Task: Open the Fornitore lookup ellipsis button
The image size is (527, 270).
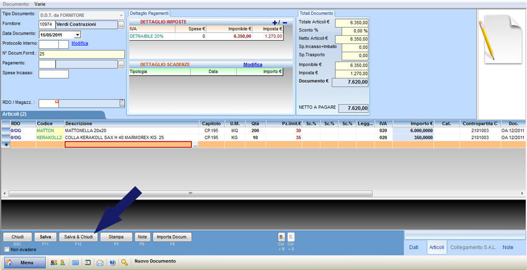Action: tap(122, 25)
